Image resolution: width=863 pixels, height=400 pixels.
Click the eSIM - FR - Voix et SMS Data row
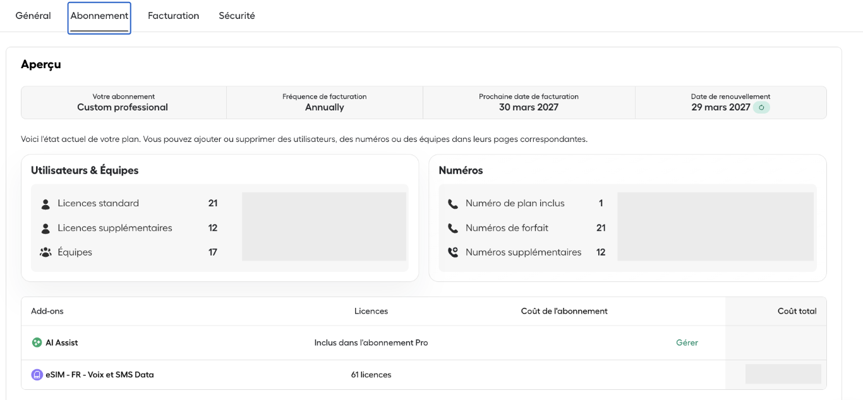click(423, 375)
